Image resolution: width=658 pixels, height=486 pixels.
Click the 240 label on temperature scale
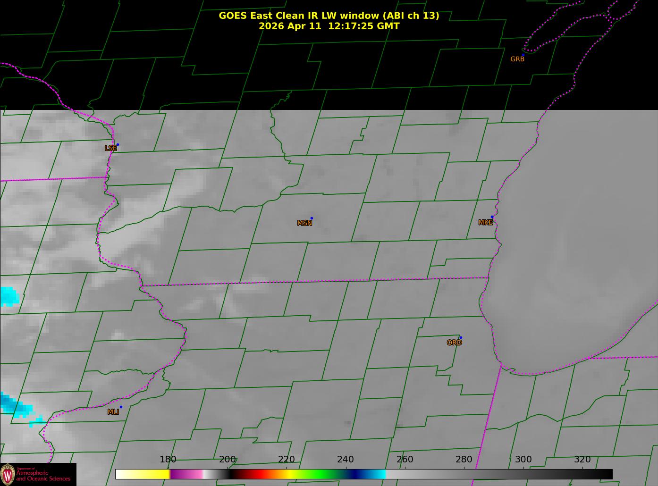click(x=346, y=460)
